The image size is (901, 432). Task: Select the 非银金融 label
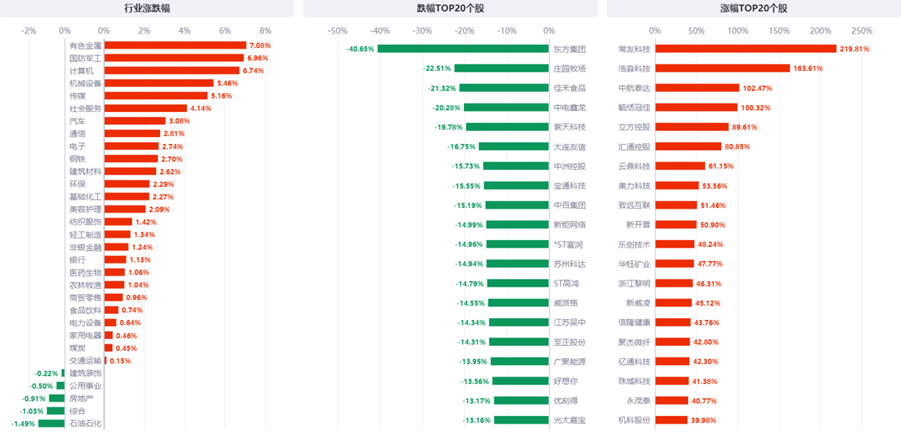[x=85, y=248]
